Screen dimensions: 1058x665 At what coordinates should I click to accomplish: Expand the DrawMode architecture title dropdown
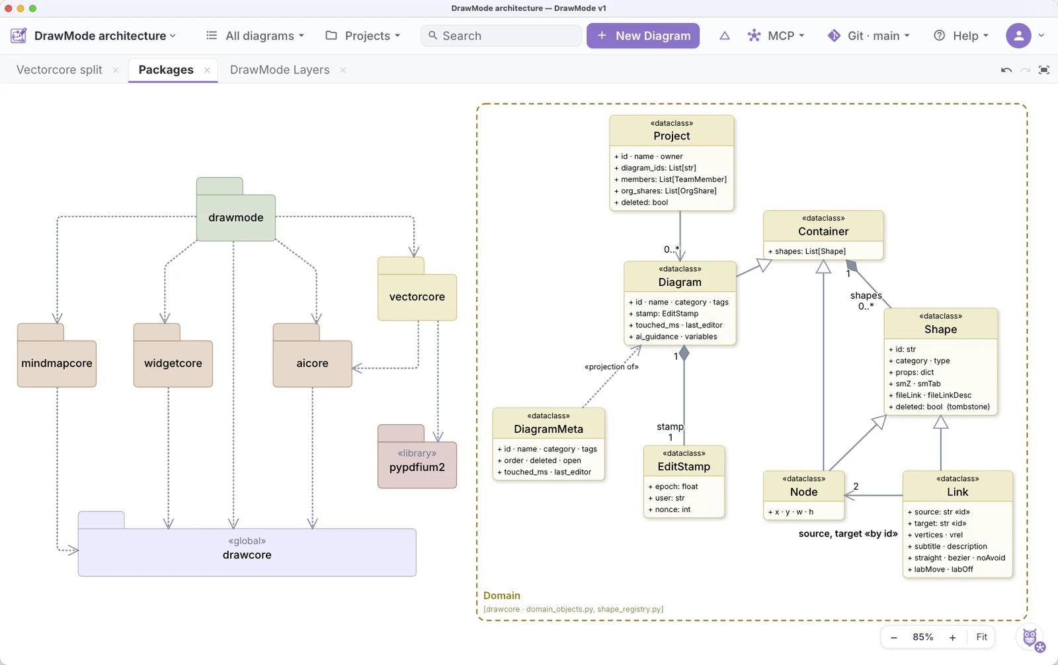tap(173, 36)
